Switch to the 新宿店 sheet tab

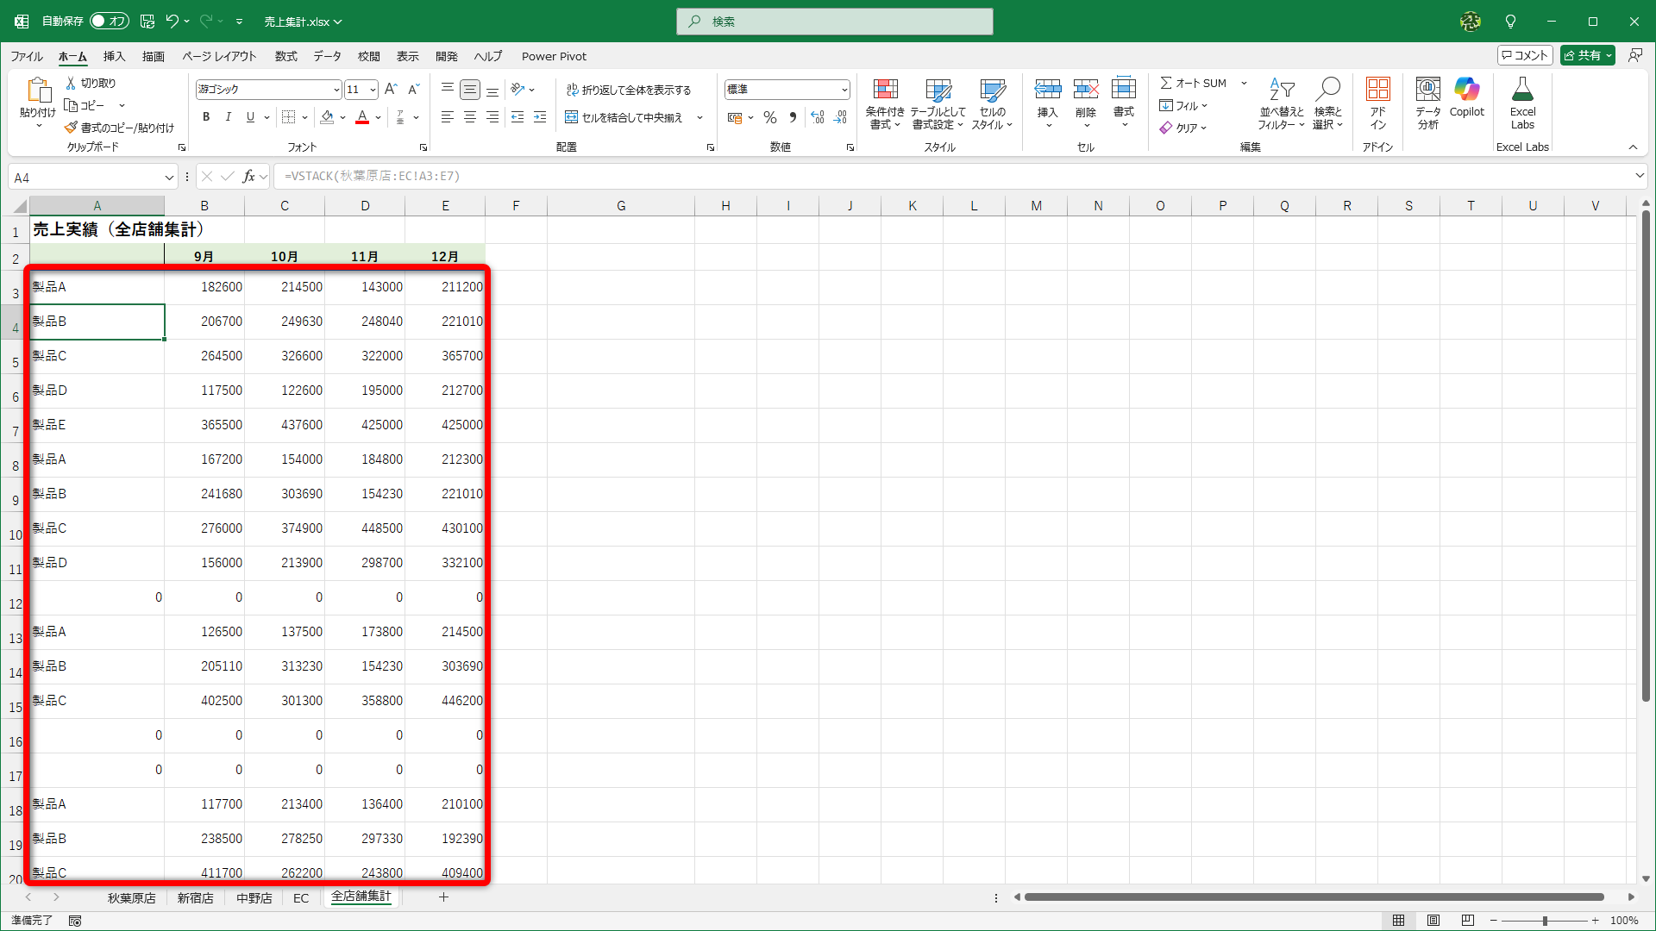point(195,897)
